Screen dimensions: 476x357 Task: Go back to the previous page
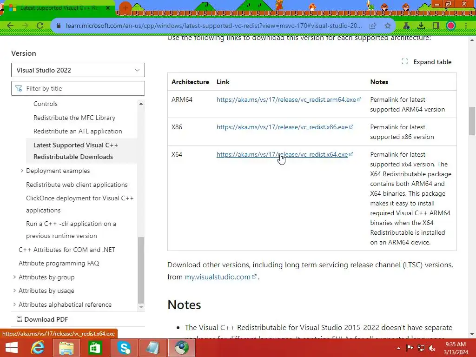tap(10, 26)
